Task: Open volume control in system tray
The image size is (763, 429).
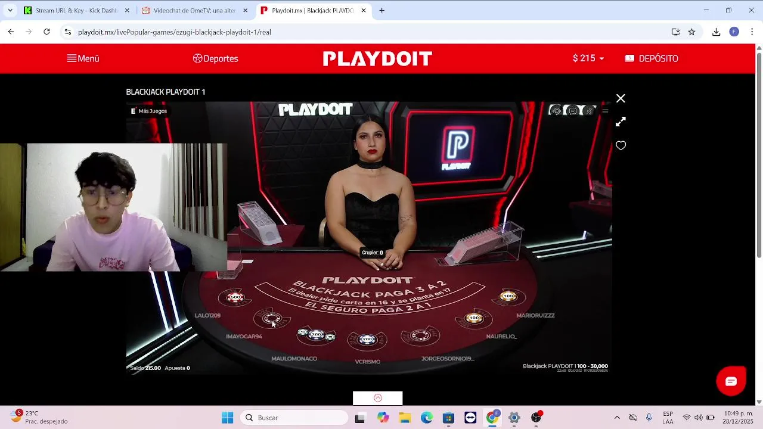Action: click(698, 418)
